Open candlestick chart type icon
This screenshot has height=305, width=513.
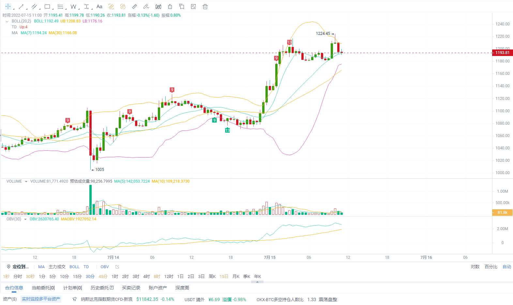click(158, 7)
